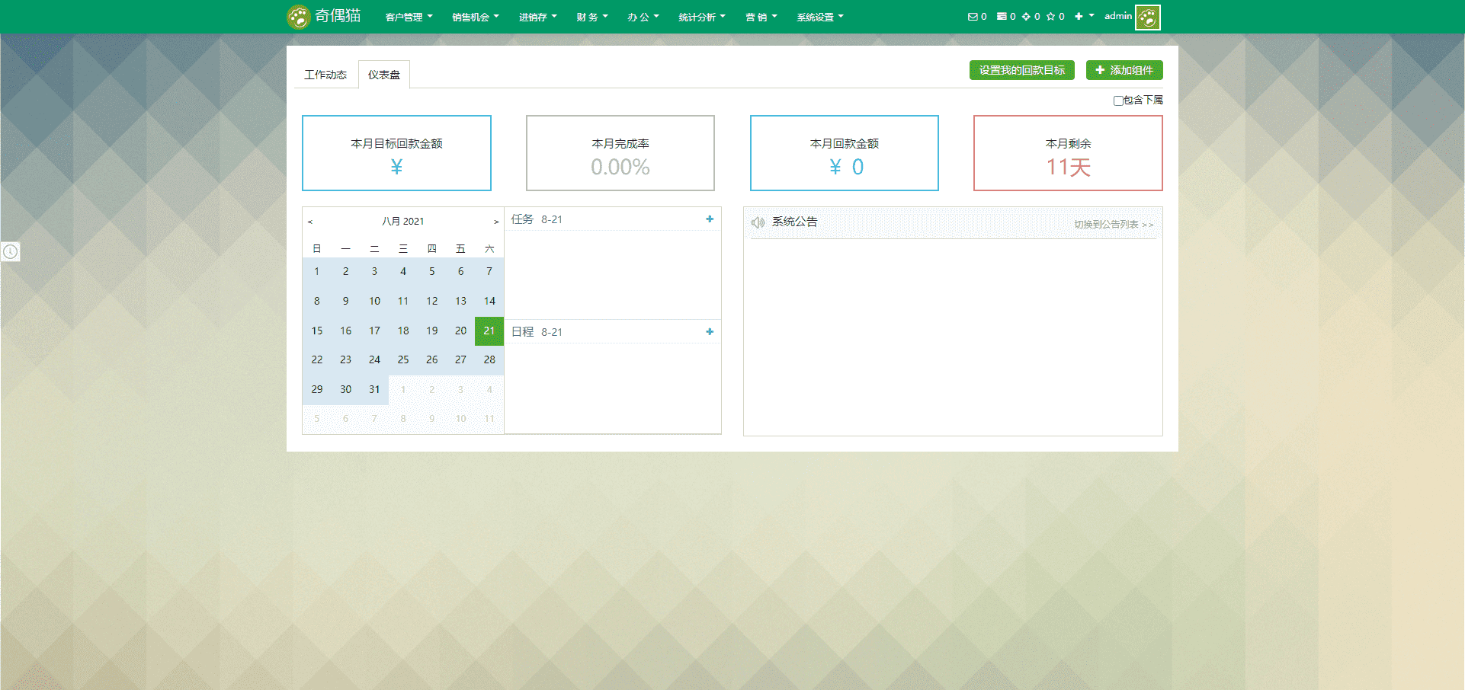
Task: Expand the 客户管理 dropdown menu
Action: [x=409, y=17]
